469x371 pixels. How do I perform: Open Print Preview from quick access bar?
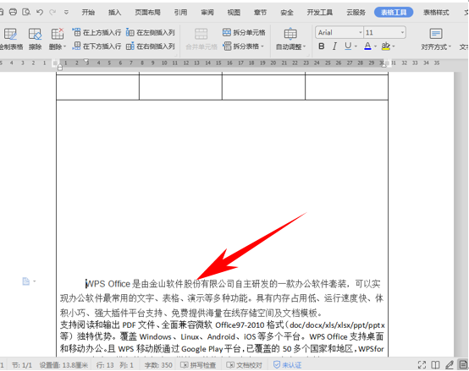[26, 12]
